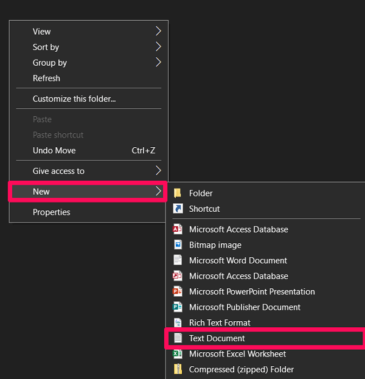Expand the New submenu arrow

coord(158,191)
